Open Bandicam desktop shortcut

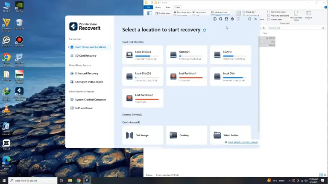[19, 41]
